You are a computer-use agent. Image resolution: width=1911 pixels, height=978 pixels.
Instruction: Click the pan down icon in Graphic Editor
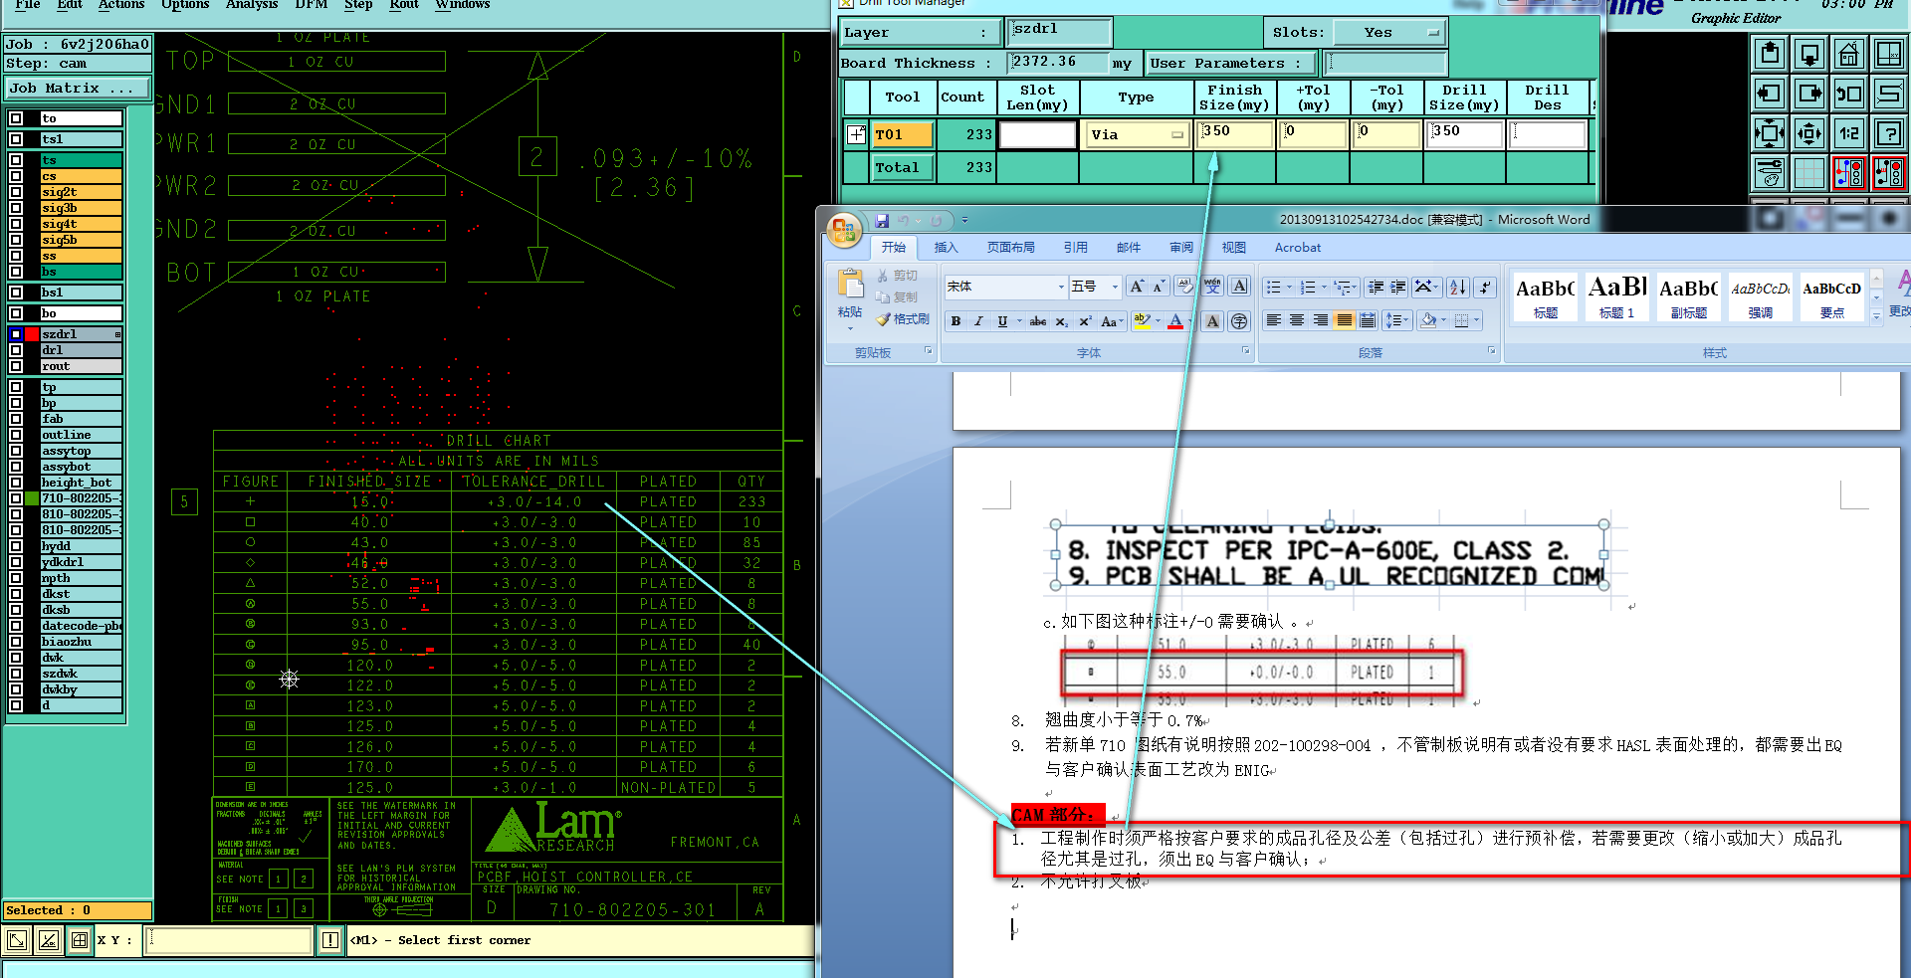pos(1809,54)
